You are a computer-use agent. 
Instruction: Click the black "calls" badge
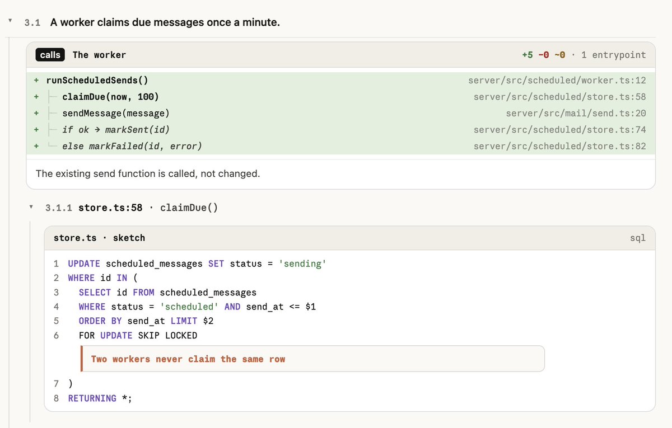coord(50,55)
